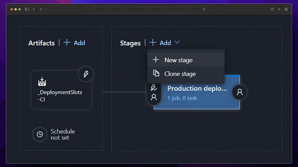Click the Stages heading
This screenshot has width=298, height=167.
pos(130,43)
